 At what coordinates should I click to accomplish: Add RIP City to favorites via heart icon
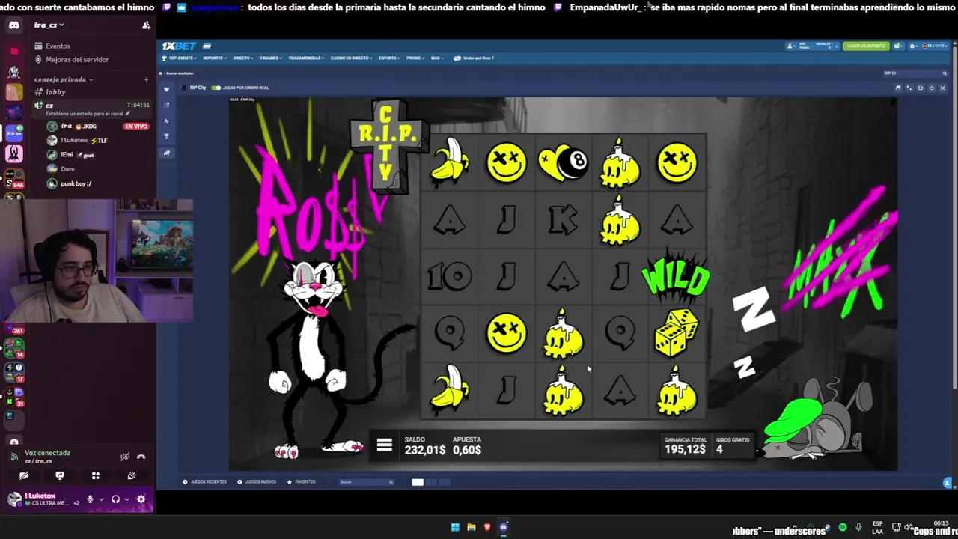[x=167, y=89]
